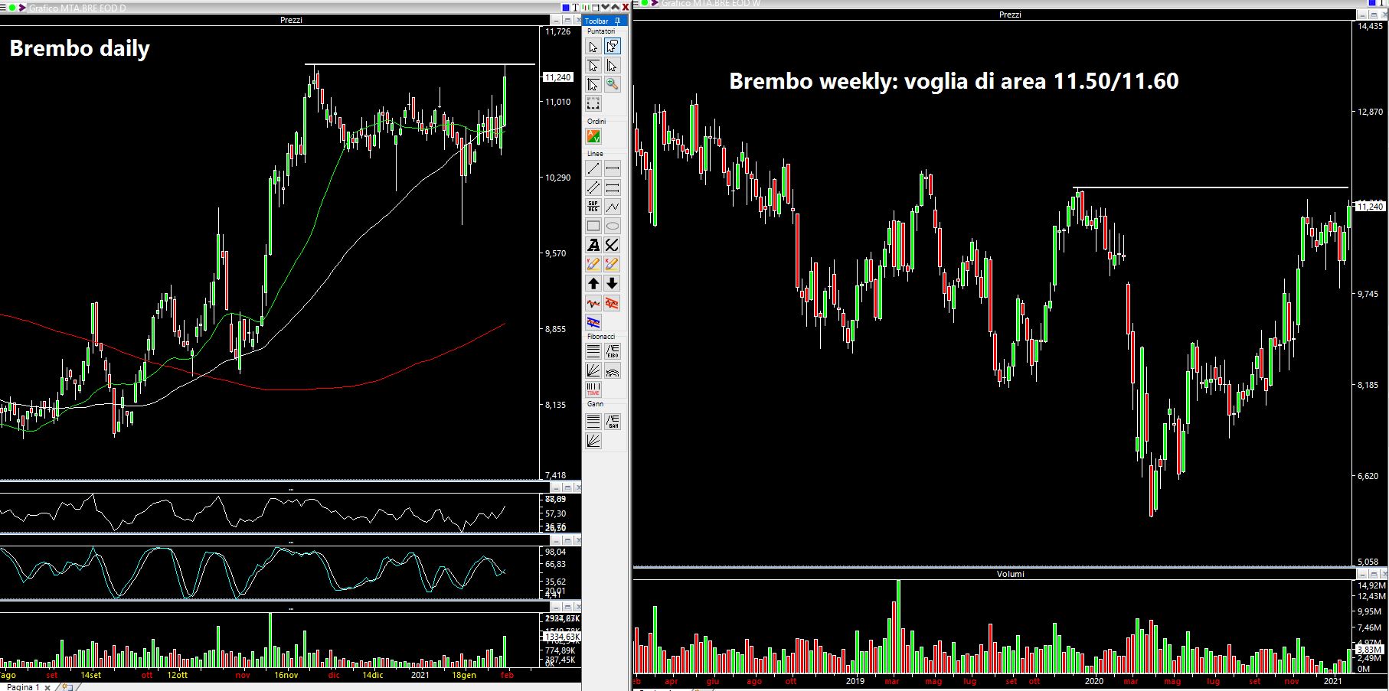Click the 14,435 top price on weekly scale
The width and height of the screenshot is (1389, 691).
coord(1370,26)
